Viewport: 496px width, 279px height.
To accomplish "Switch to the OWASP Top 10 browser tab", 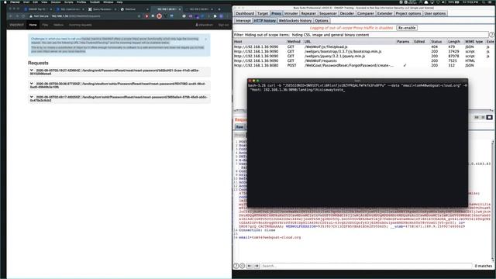I will pos(37,9).
